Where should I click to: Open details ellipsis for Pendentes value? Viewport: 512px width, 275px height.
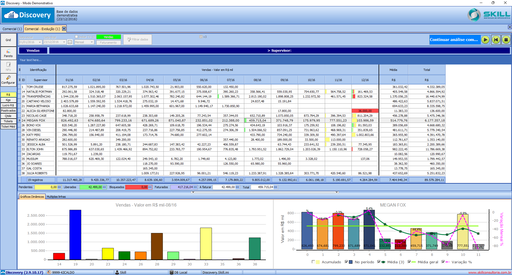click(x=59, y=187)
